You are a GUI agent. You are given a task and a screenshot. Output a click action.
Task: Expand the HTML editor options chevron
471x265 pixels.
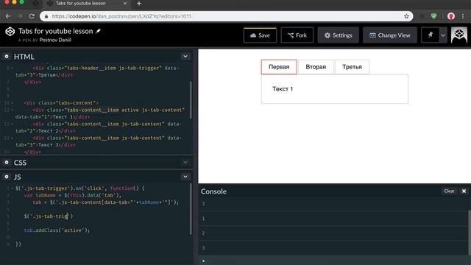[185, 56]
